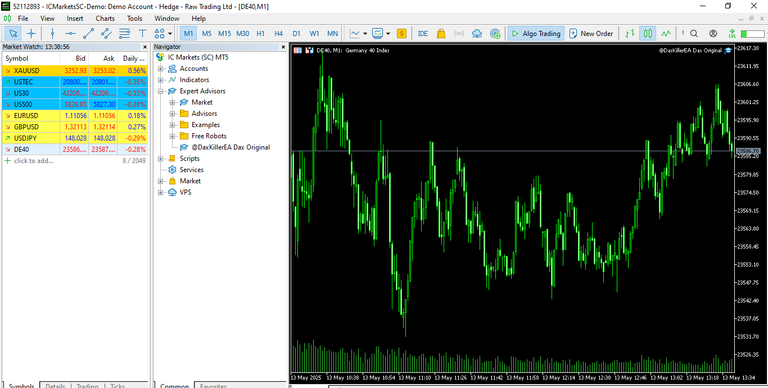Click the search magnifier icon
This screenshot has height=388, width=768.
(x=694, y=34)
